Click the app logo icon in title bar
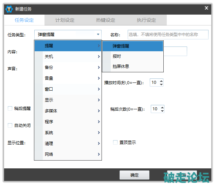This screenshot has width=216, height=185. tap(9, 9)
